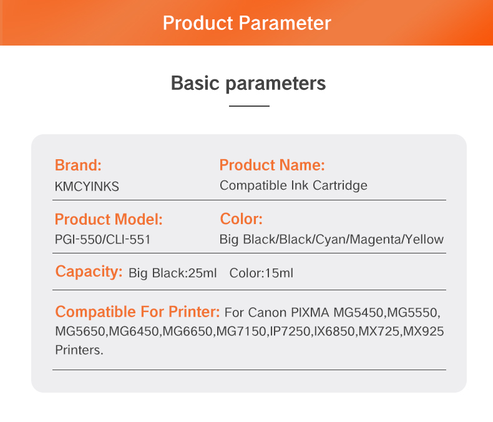The height and width of the screenshot is (422, 493).
Task: Click the Product Model: label
Action: (x=109, y=219)
